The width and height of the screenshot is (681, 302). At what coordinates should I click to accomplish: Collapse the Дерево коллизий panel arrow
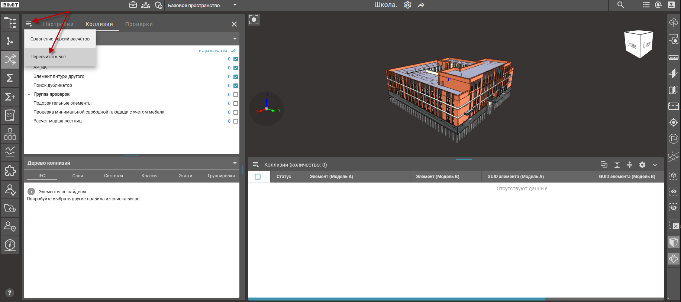[235, 163]
